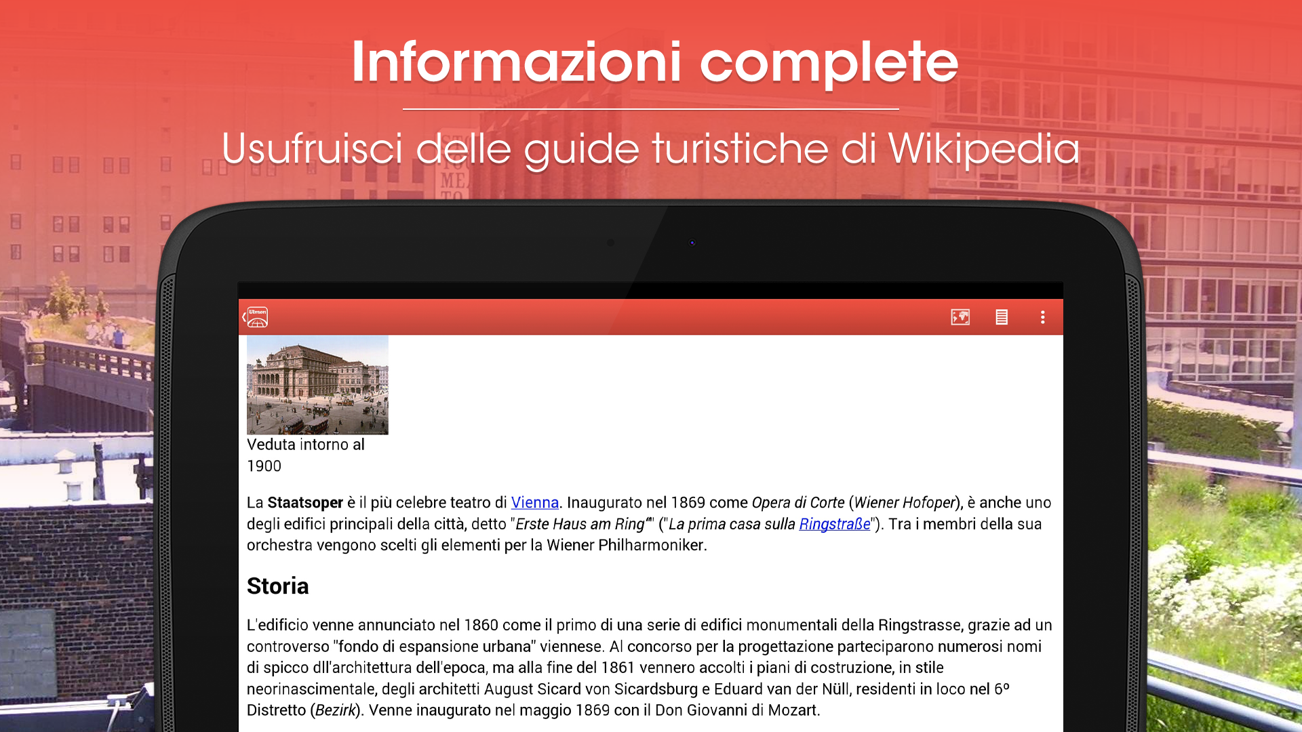Image resolution: width=1302 pixels, height=732 pixels.
Task: Click the italic text 'Wiener Hofoper'
Action: tap(904, 502)
